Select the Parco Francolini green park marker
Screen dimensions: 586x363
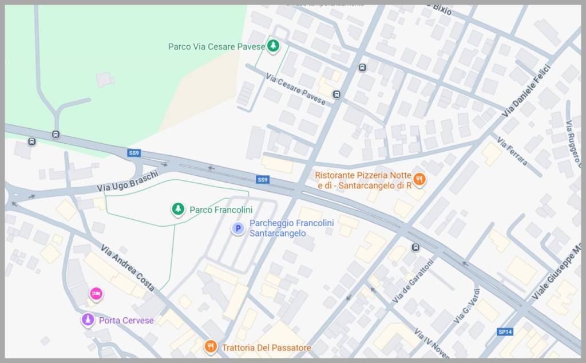[179, 210]
